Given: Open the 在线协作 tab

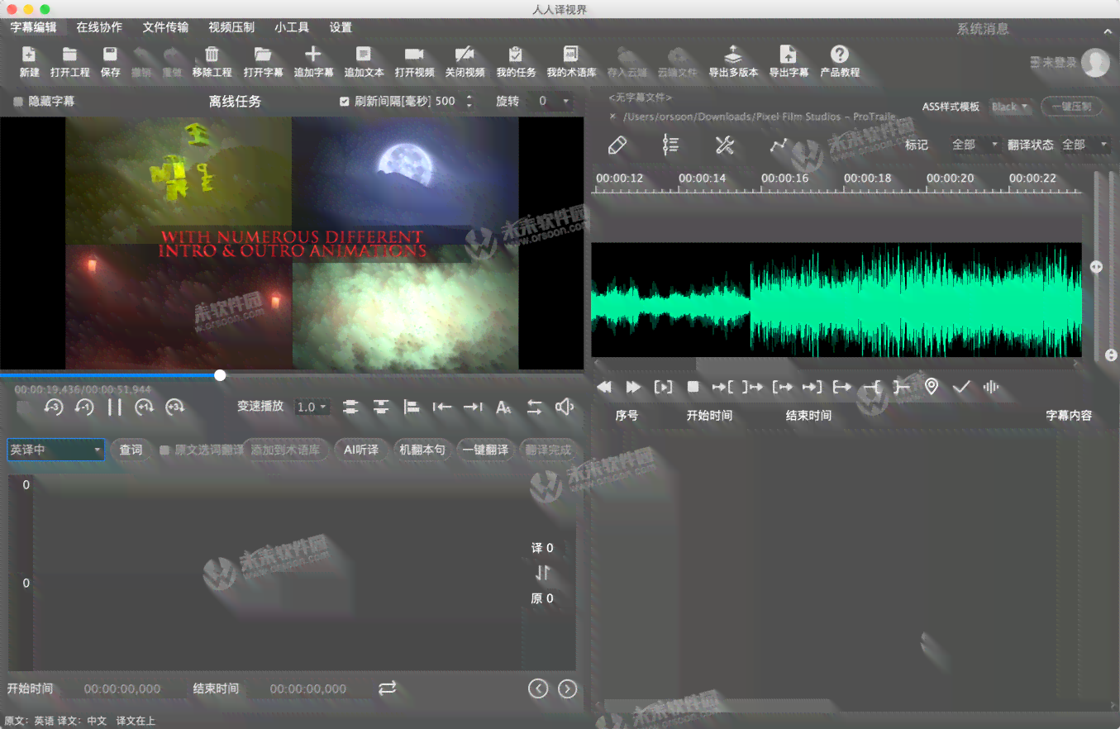Looking at the screenshot, I should click(99, 27).
